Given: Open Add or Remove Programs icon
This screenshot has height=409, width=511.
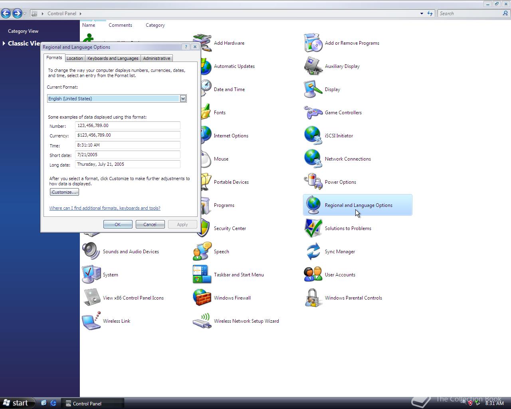Looking at the screenshot, I should (x=313, y=43).
